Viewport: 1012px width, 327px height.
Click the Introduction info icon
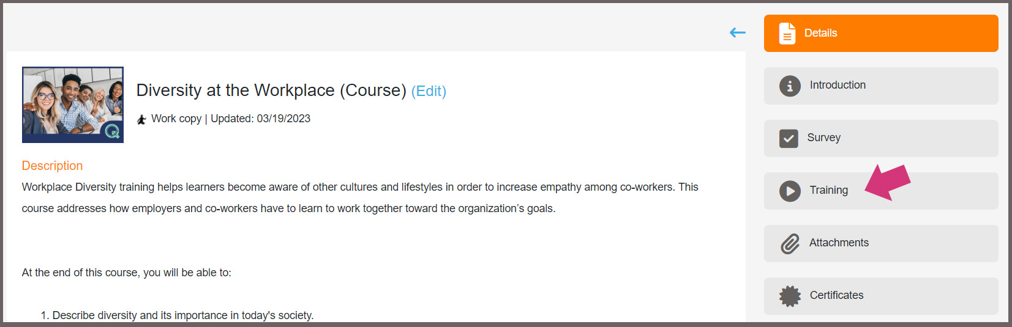[x=790, y=86]
